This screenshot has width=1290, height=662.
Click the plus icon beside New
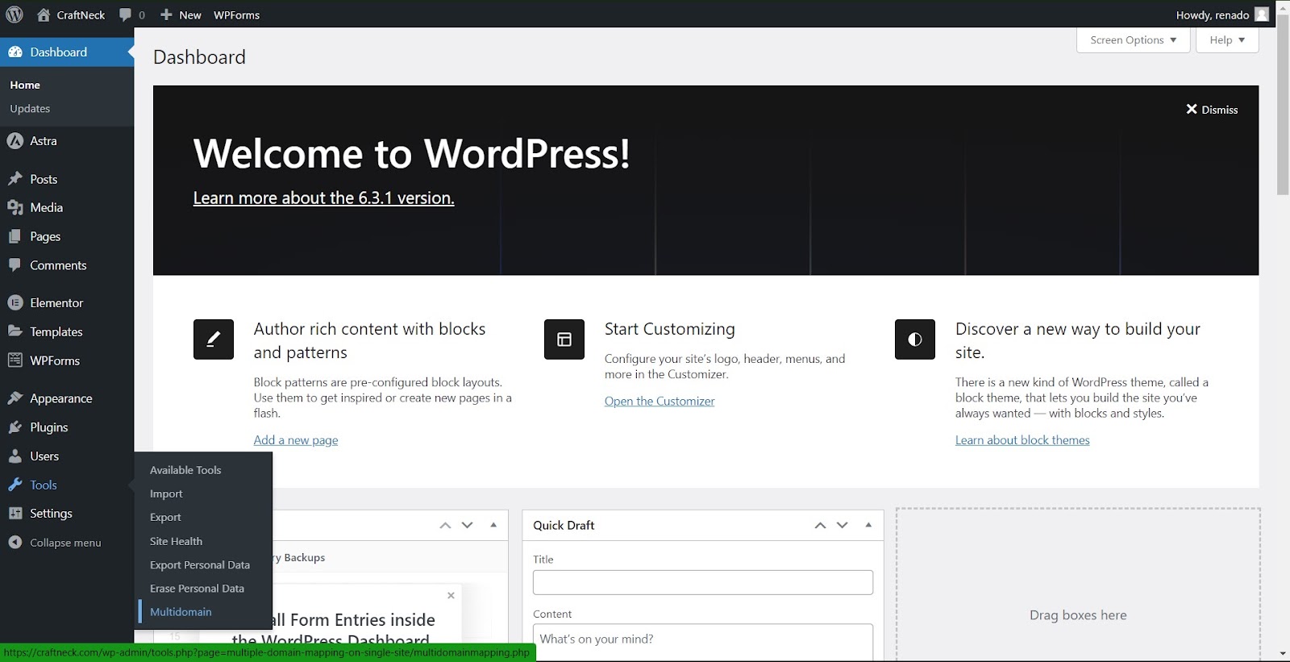tap(166, 15)
